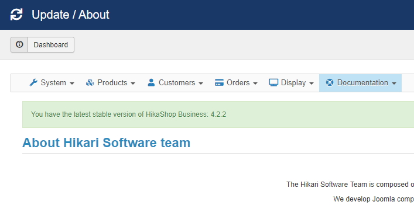Open the Customers menu label
Viewport: 414px width, 219px height.
pyautogui.click(x=177, y=83)
